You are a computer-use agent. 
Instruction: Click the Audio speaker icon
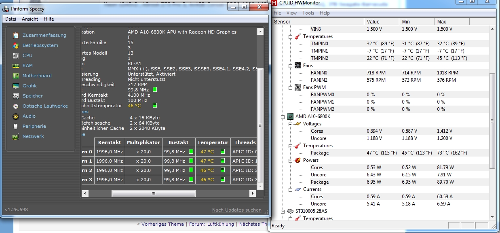coord(16,116)
